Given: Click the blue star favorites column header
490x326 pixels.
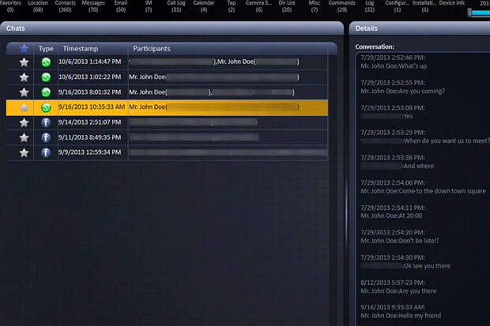Looking at the screenshot, I should pyautogui.click(x=24, y=48).
